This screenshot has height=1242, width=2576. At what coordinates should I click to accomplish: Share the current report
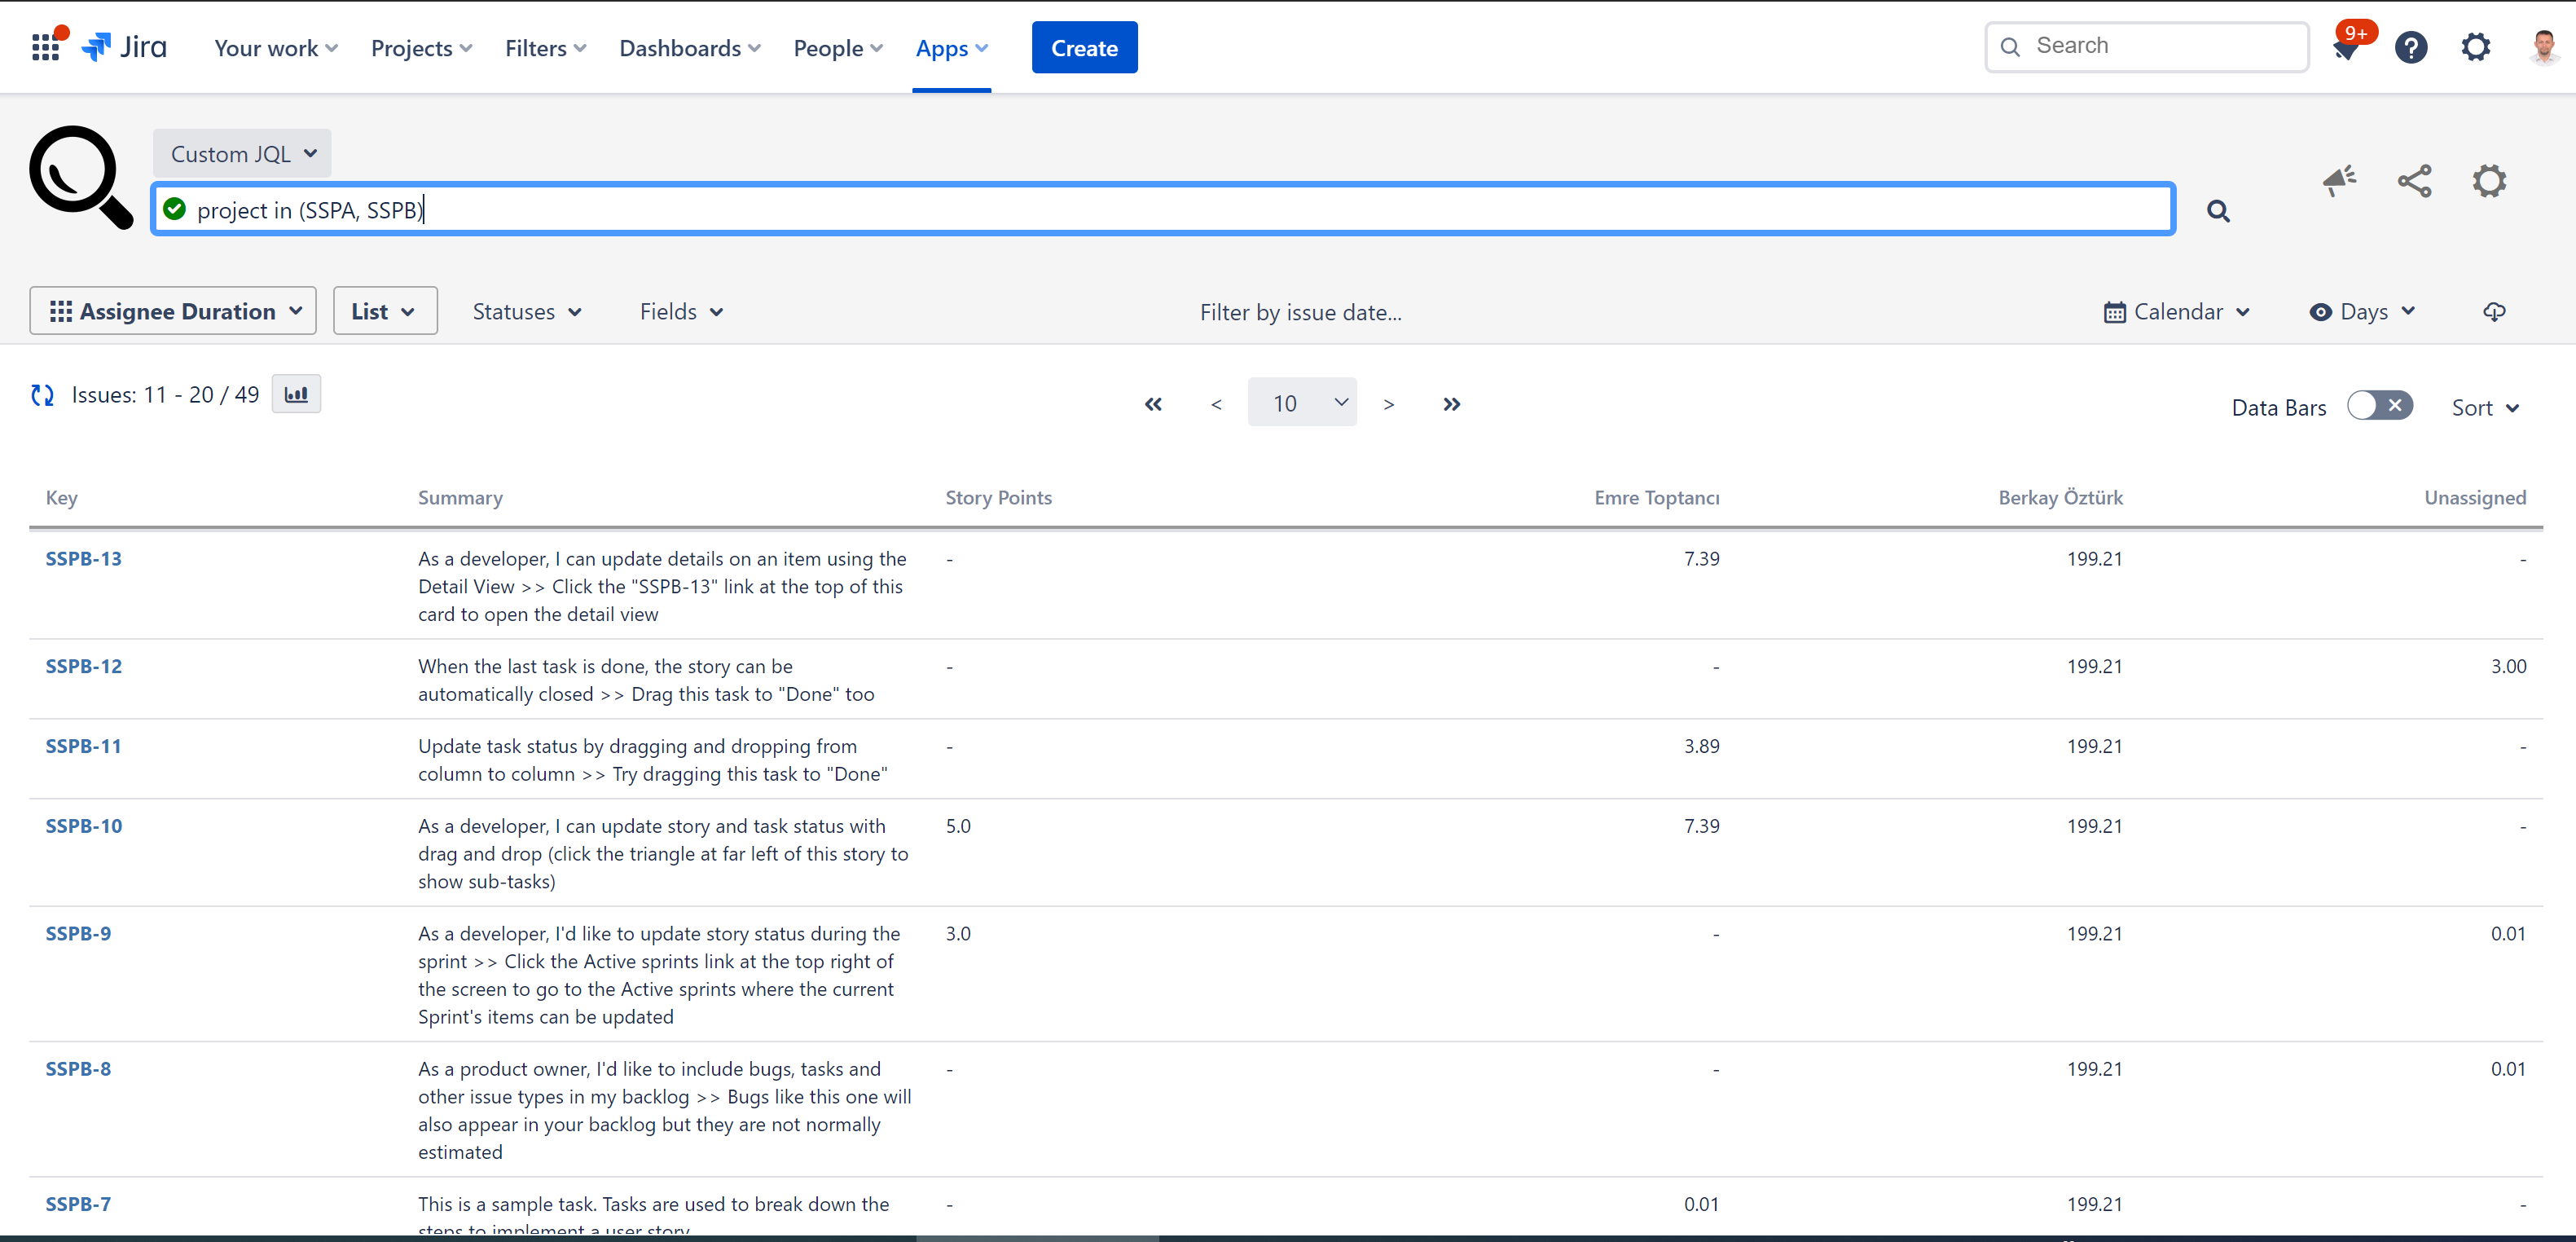tap(2414, 181)
